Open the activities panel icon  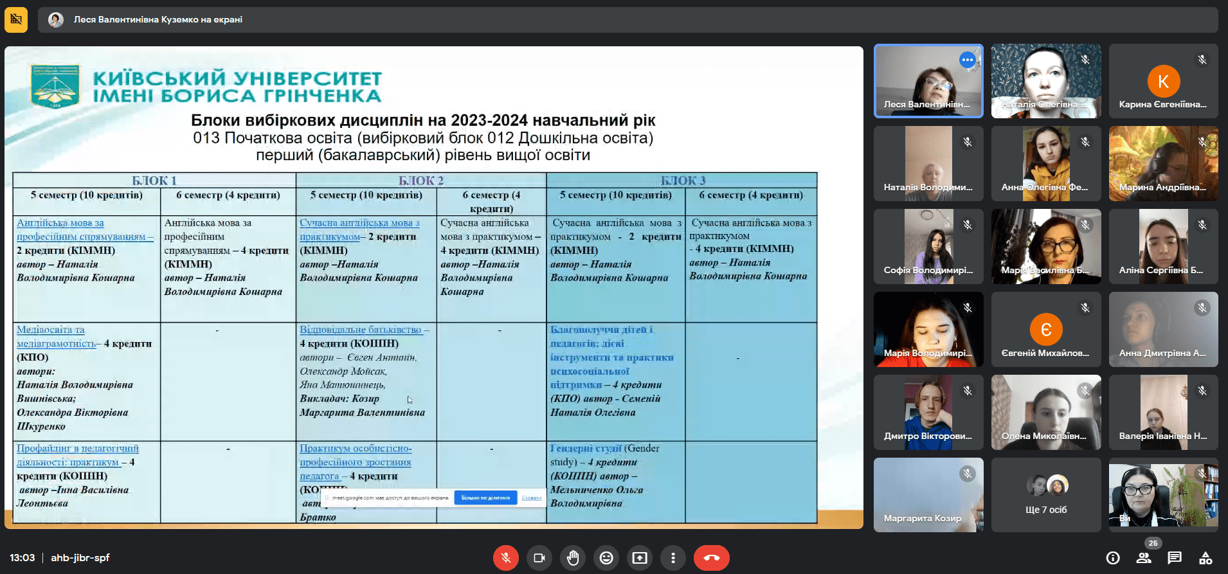[1205, 558]
